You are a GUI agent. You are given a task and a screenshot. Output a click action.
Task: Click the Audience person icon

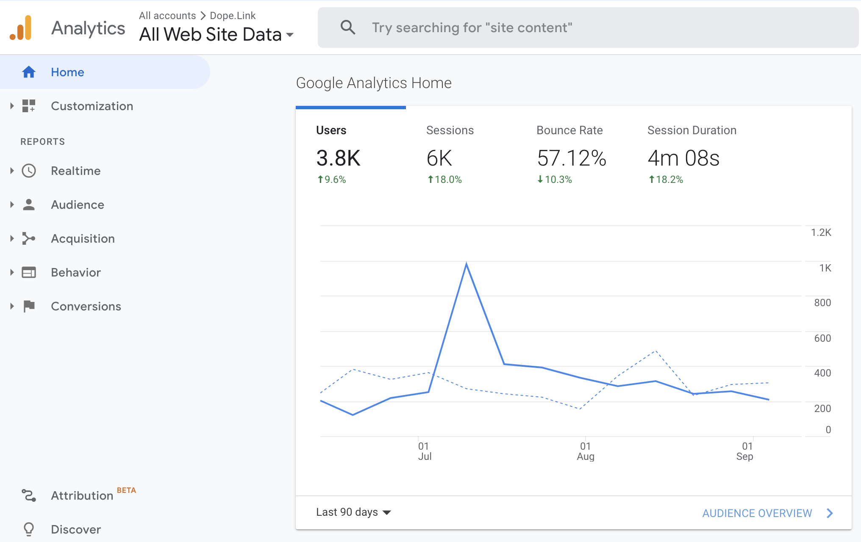coord(28,205)
